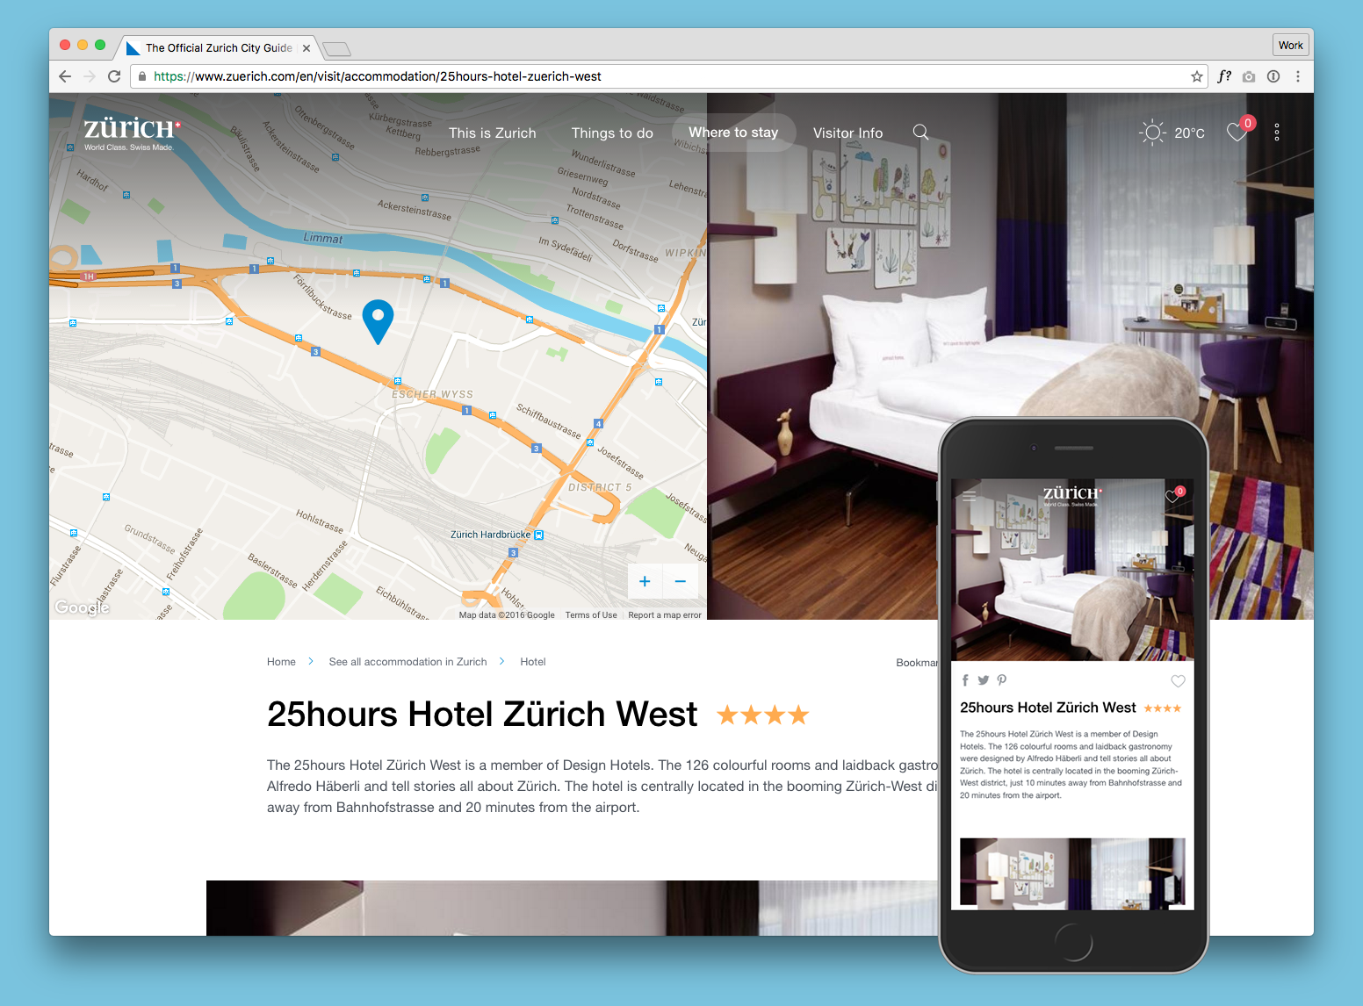Toggle the favorite heart beside phone share icons
The height and width of the screenshot is (1006, 1363).
[x=1178, y=681]
